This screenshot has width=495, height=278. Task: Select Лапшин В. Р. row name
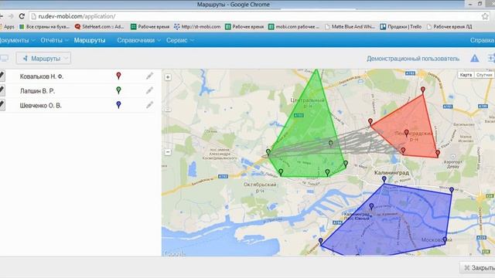click(37, 91)
